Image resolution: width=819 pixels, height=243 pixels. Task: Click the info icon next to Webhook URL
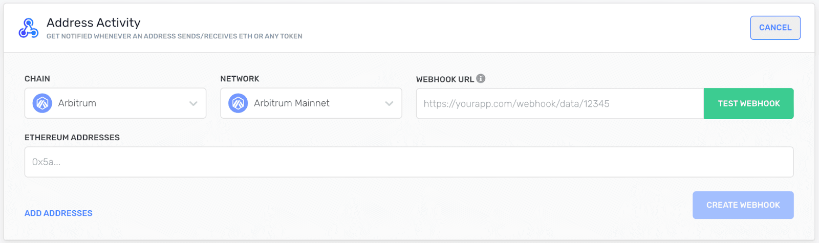point(481,78)
